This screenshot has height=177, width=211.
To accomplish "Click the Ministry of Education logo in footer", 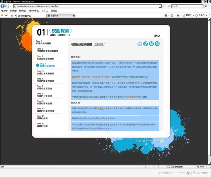I will (162, 141).
